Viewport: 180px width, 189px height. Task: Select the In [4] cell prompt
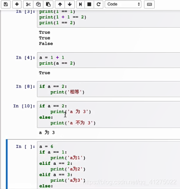click(x=25, y=58)
